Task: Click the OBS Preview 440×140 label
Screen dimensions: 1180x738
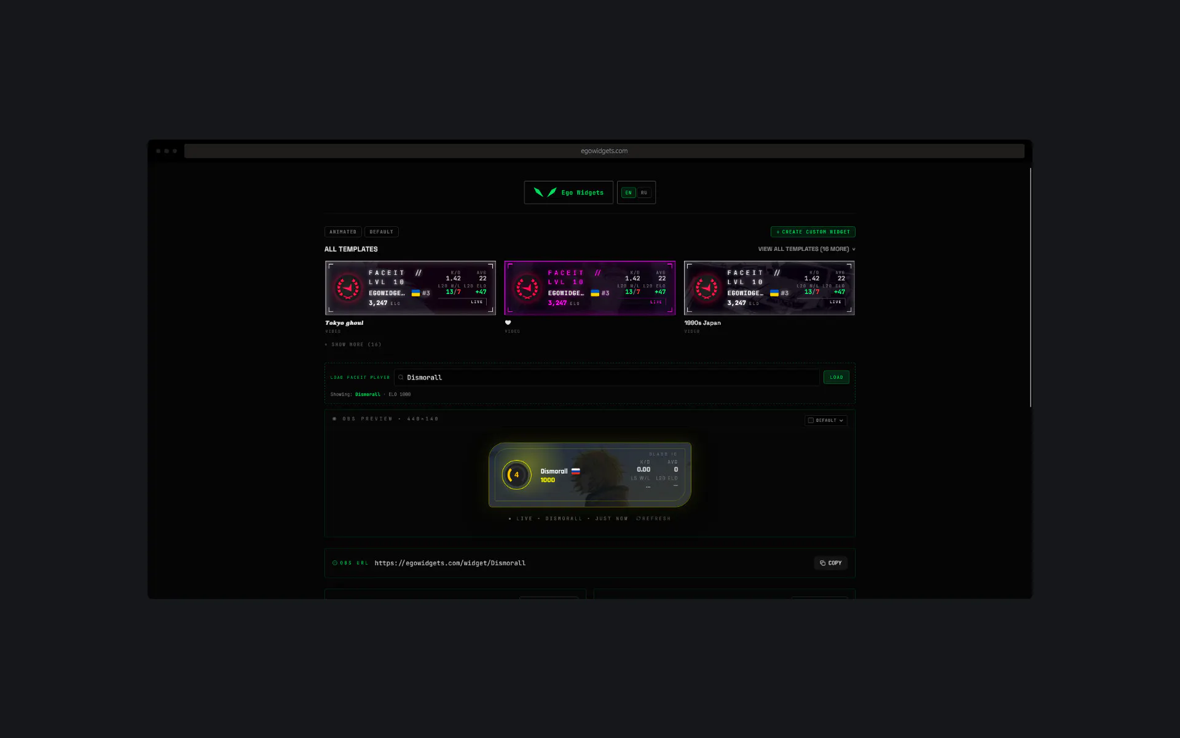Action: coord(390,419)
